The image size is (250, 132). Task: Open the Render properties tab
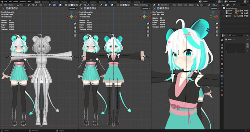pyautogui.click(x=222, y=45)
